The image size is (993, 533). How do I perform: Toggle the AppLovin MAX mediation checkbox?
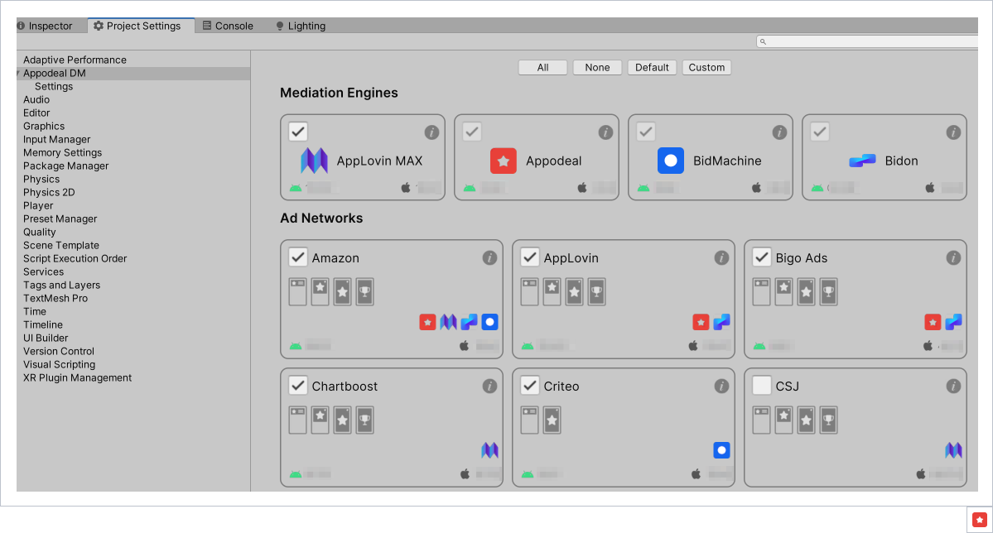click(298, 132)
